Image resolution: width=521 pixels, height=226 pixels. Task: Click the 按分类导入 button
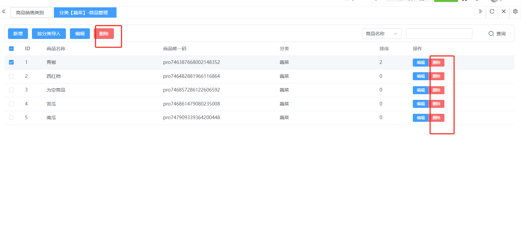point(49,34)
